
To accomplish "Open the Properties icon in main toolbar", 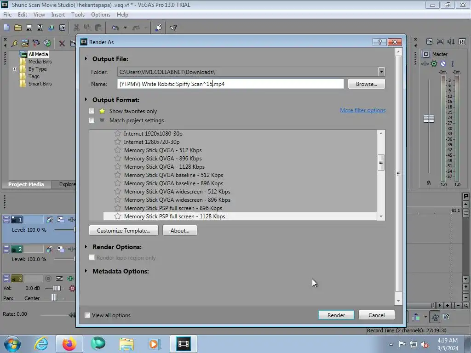I will point(62,28).
